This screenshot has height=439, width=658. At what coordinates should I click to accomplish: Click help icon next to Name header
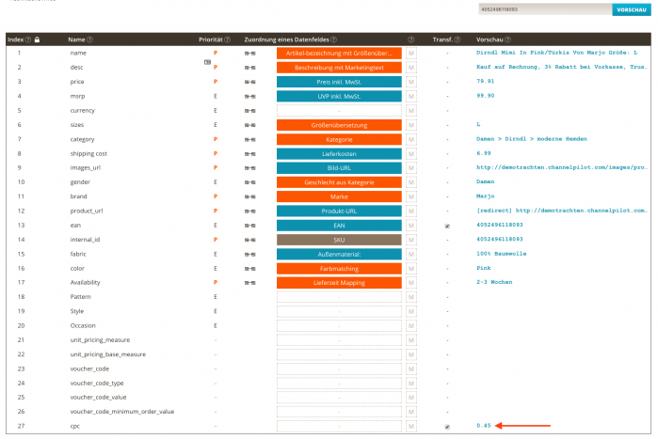point(89,39)
